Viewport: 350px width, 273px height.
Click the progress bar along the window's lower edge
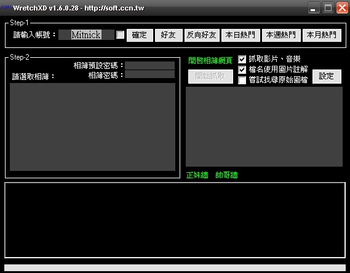click(175, 267)
